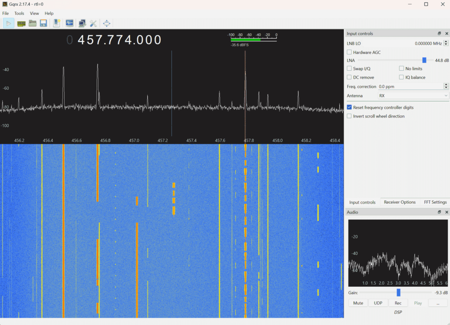Click the 458.2 axis label
The height and width of the screenshot is (325, 450).
point(306,140)
